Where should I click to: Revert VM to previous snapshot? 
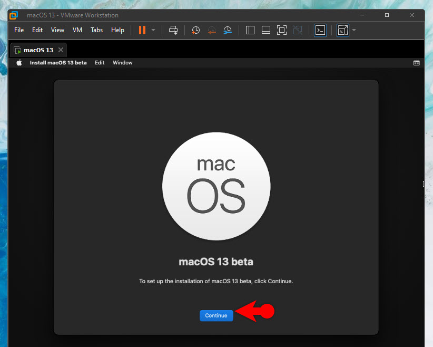coord(212,30)
